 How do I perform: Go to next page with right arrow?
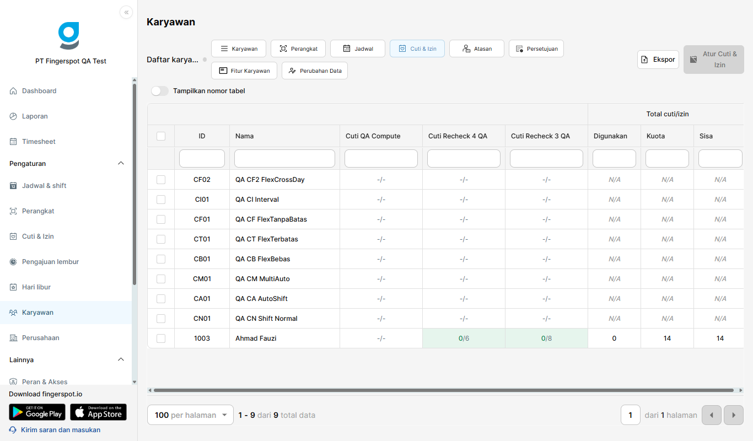[x=734, y=415]
